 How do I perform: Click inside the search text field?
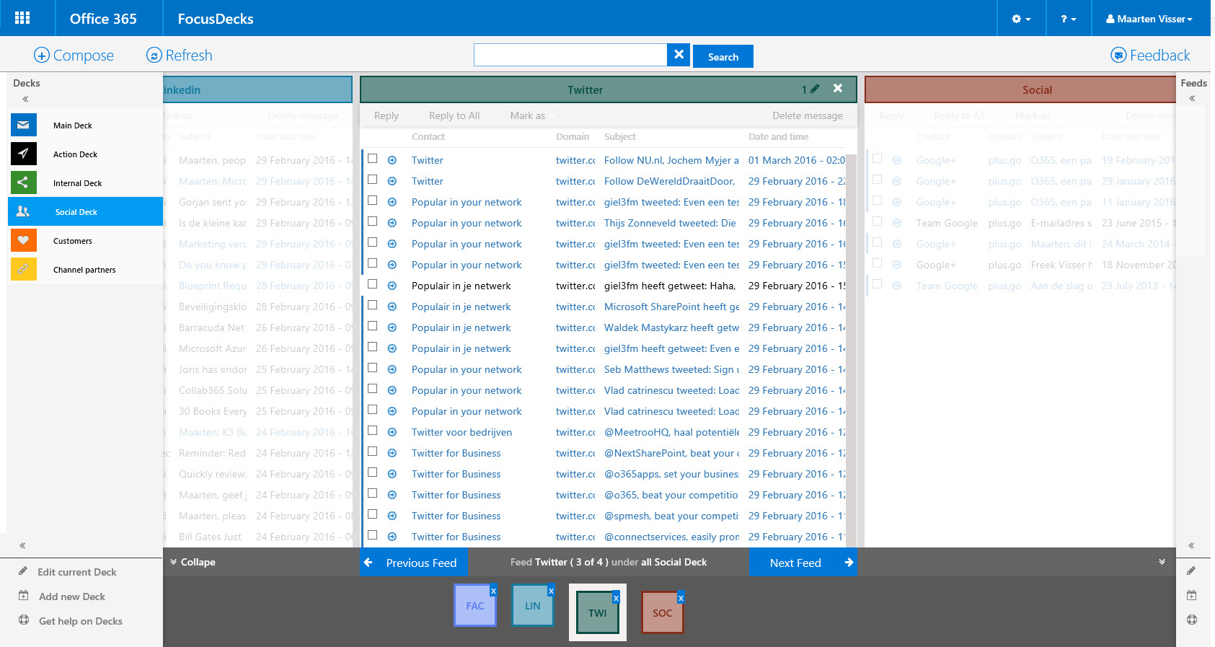click(570, 55)
